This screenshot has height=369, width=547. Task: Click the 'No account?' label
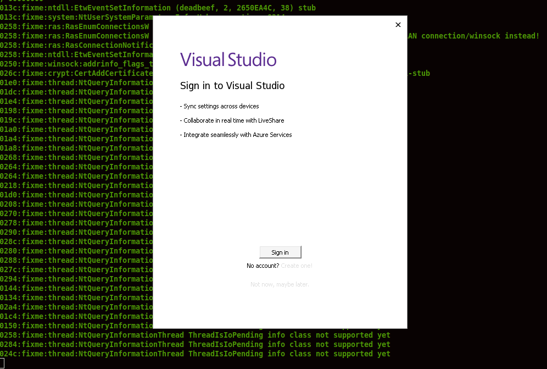[x=263, y=266]
